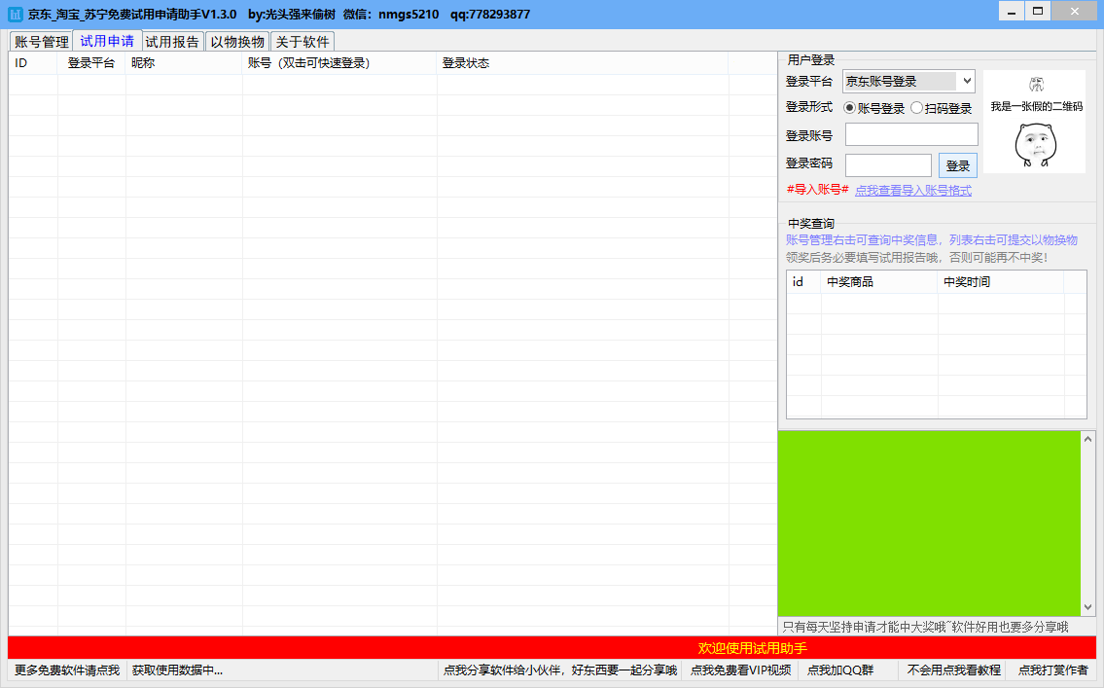Go to the 试用报告 tab
This screenshot has height=688, width=1104.
pos(172,42)
